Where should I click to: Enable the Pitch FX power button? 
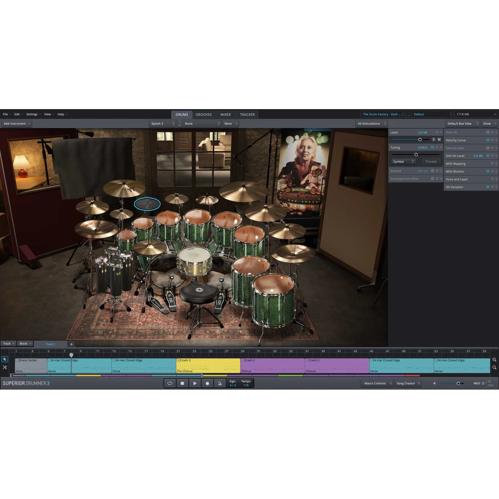(x=488, y=132)
